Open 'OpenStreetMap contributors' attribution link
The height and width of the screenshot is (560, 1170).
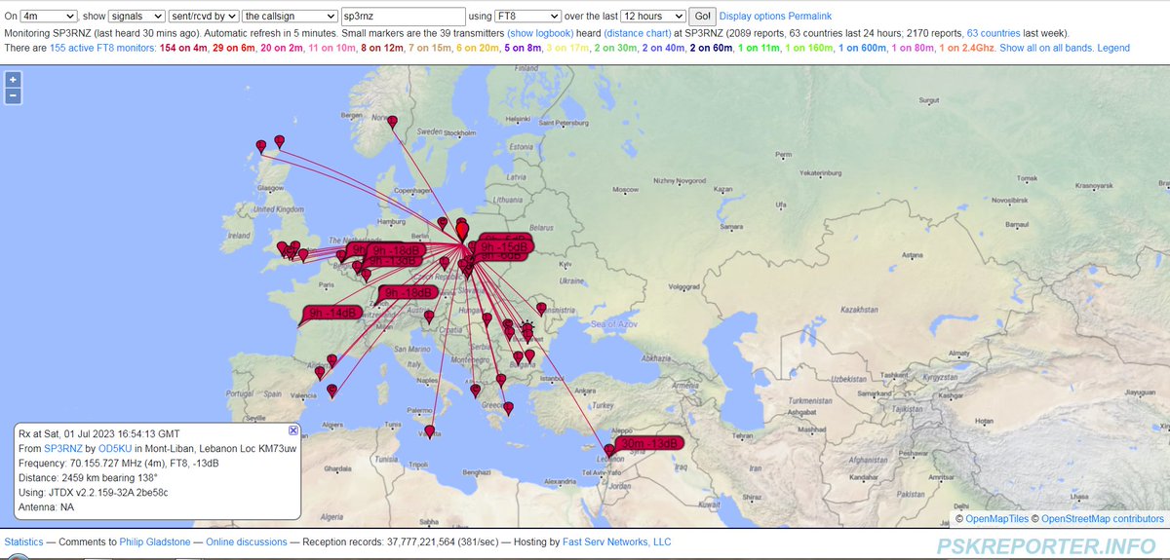1102,519
